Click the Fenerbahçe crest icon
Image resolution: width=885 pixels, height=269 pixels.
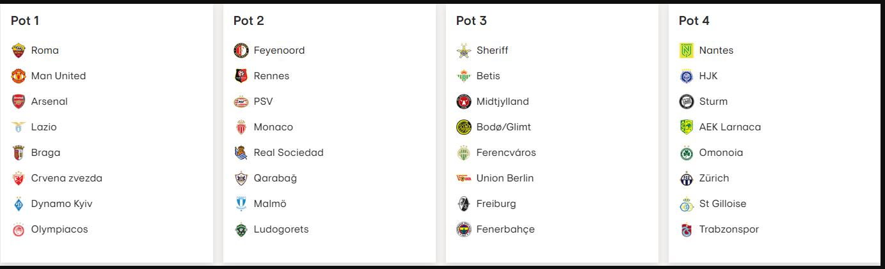(x=464, y=229)
